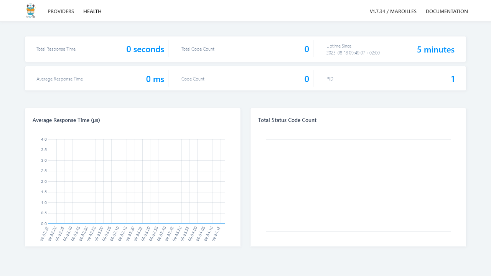Click the "0 seconds" total response value
The width and height of the screenshot is (491, 276).
click(145, 49)
